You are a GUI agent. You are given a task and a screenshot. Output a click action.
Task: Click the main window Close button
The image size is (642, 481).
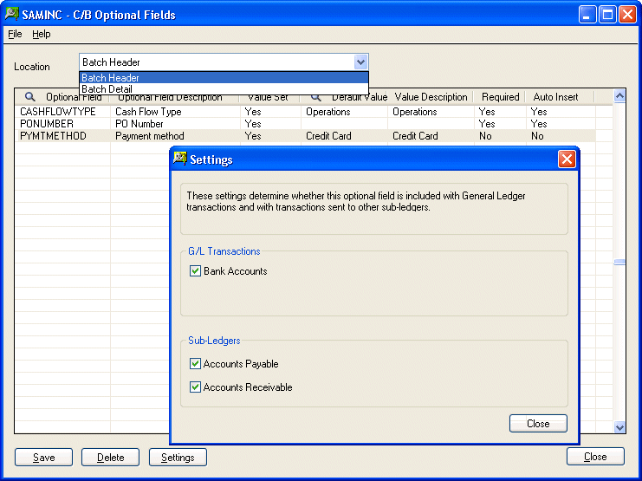596,457
